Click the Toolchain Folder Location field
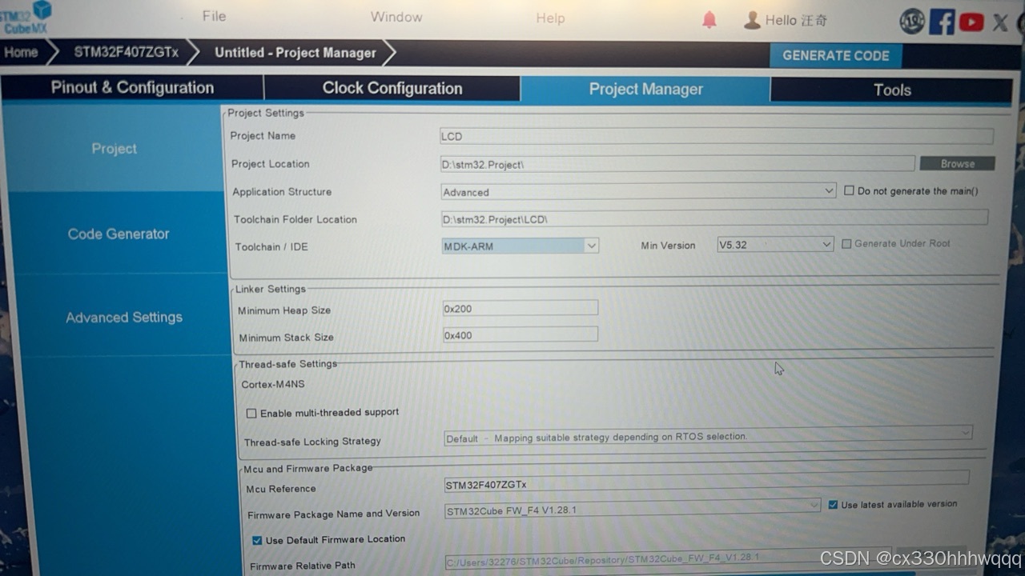Screen dimensions: 1025x576 714,218
